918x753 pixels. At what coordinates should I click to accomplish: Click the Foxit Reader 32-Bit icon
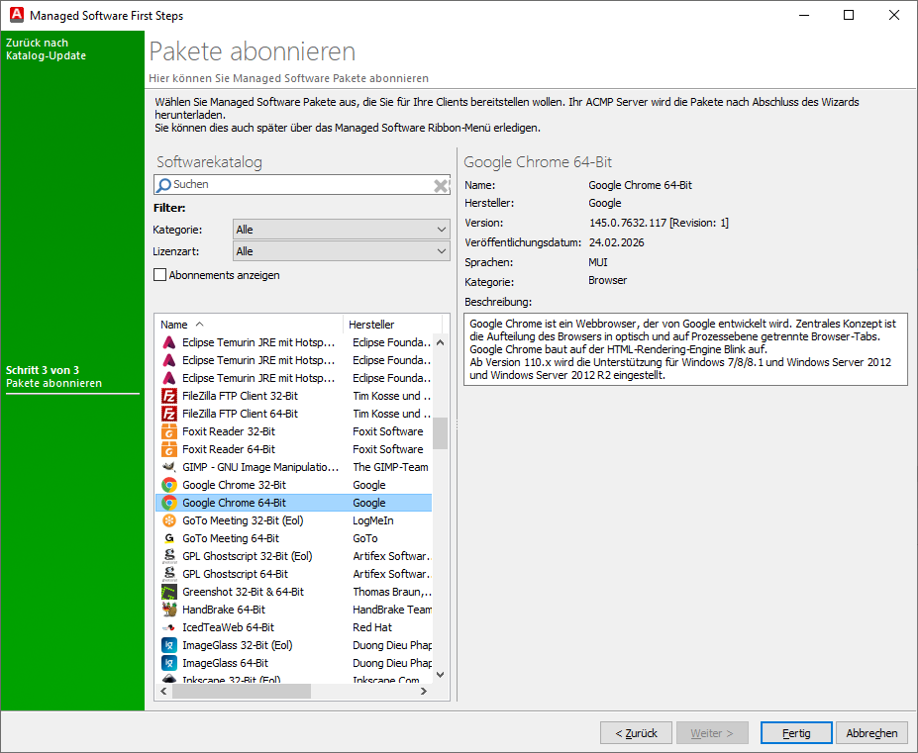click(169, 431)
